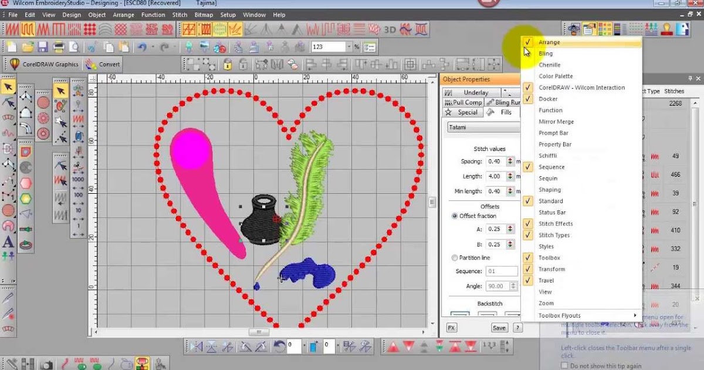This screenshot has height=370, width=704.
Task: Click the Sequence input field
Action: [x=502, y=271]
